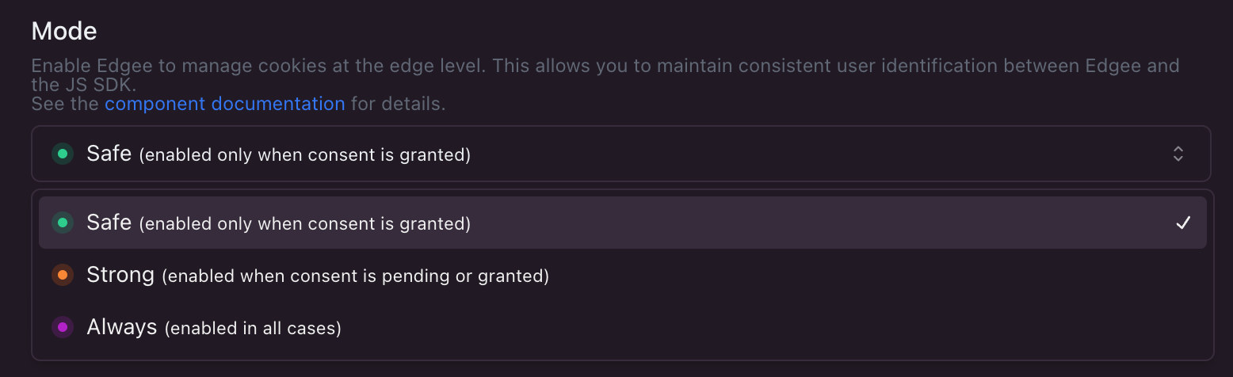Click the purple dot next to Always
This screenshot has width=1233, height=377.
pyautogui.click(x=63, y=327)
